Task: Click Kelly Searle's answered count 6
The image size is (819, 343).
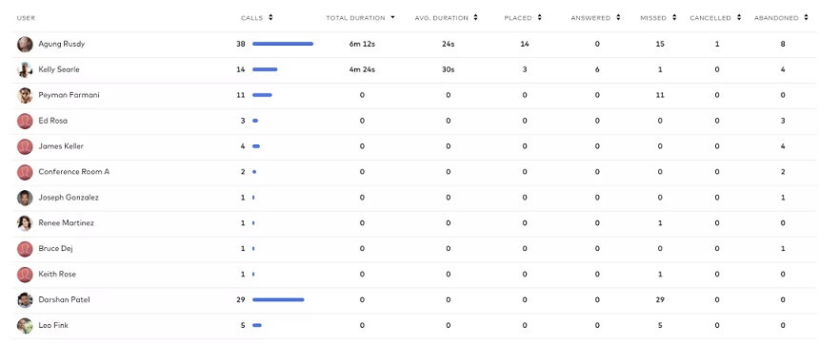Action: tap(597, 69)
